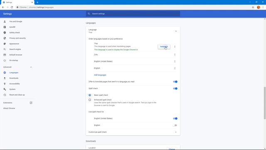Reload the page with the refresh icon
The image size is (266, 150).
(12, 7)
